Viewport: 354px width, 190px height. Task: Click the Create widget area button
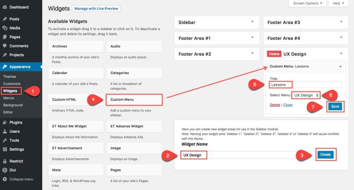[325, 155]
